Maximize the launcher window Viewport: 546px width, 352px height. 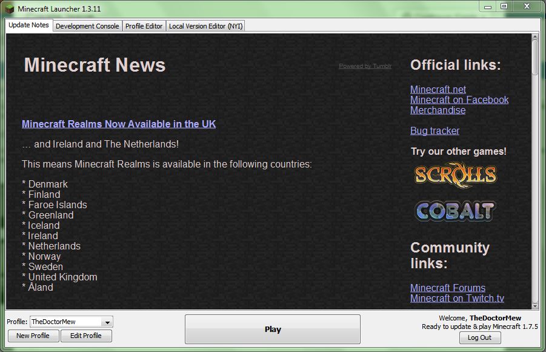coord(504,6)
